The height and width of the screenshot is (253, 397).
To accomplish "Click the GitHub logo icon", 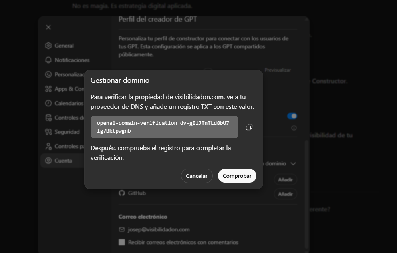I will tap(122, 193).
